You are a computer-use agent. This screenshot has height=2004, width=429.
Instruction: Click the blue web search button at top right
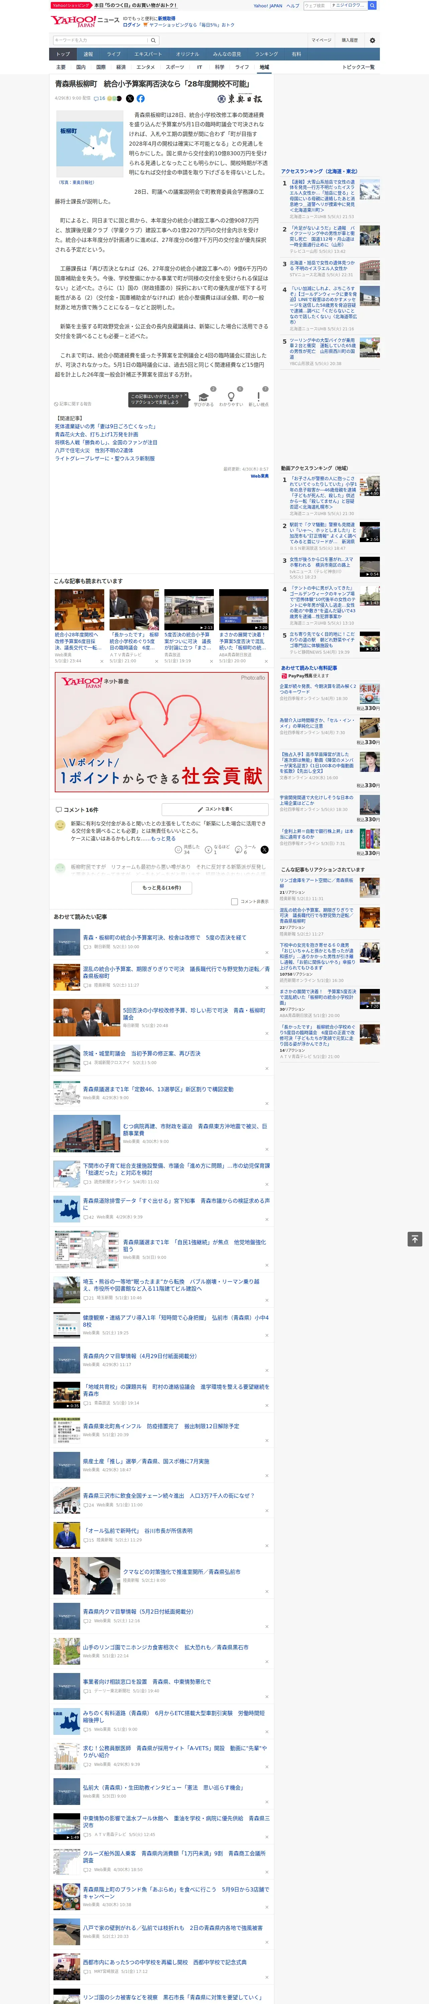coord(372,5)
